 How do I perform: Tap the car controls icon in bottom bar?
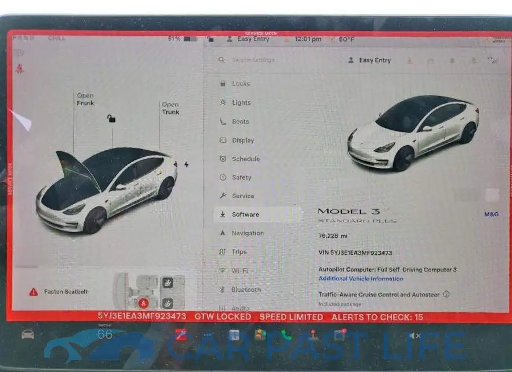point(28,334)
